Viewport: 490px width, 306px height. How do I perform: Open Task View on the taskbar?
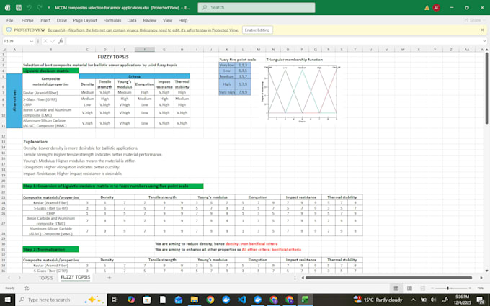point(115,300)
